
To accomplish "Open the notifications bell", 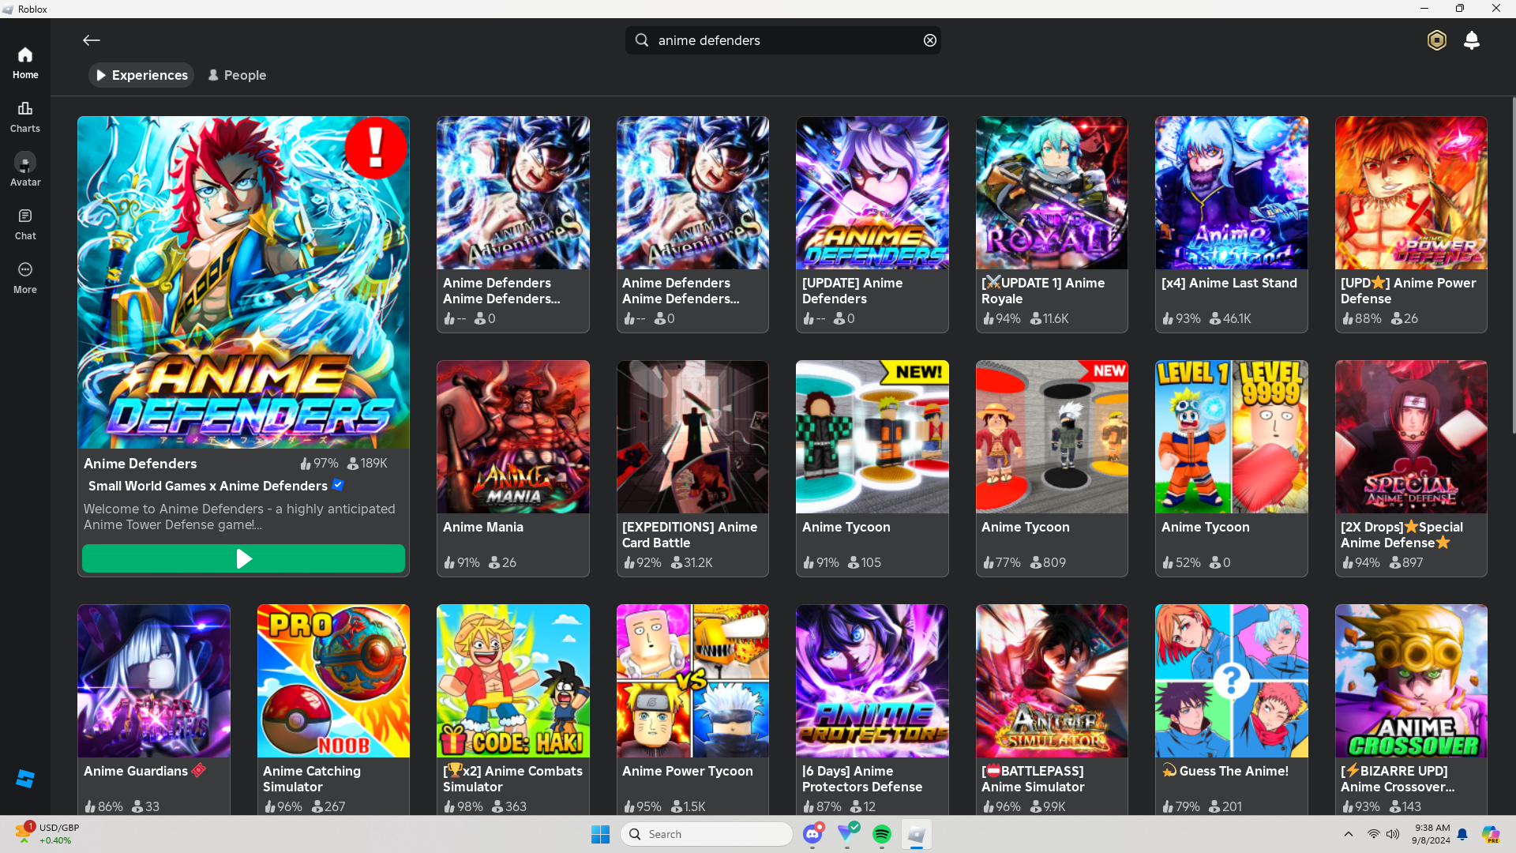I will point(1471,40).
